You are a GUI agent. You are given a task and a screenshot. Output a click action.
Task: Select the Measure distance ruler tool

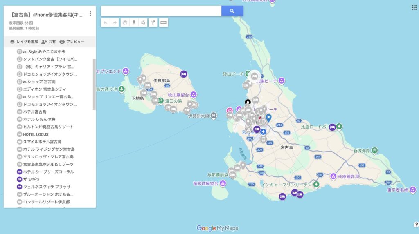coord(163,23)
